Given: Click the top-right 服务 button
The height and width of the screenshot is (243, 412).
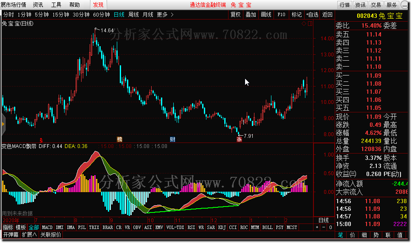Looking at the screenshot, I should point(392,5).
